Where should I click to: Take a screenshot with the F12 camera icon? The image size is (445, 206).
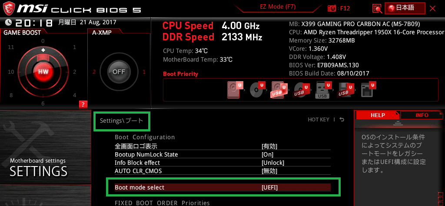332,9
